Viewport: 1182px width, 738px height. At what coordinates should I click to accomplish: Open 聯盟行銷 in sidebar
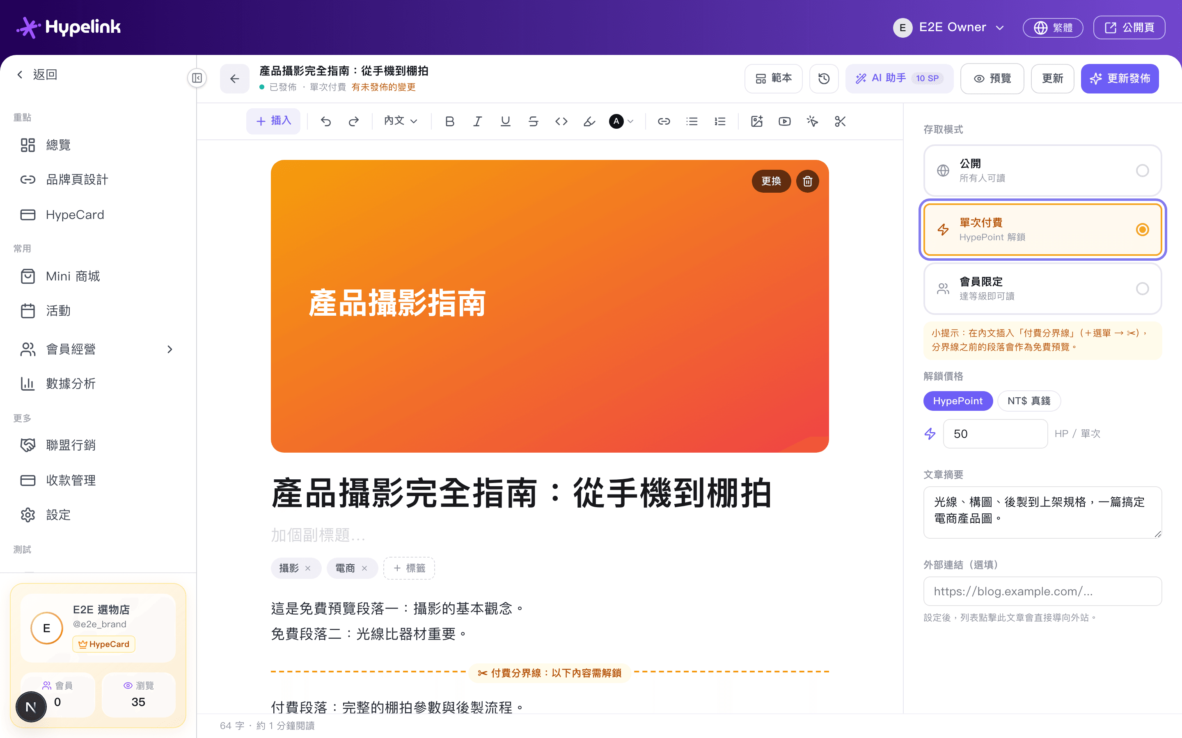(98, 445)
